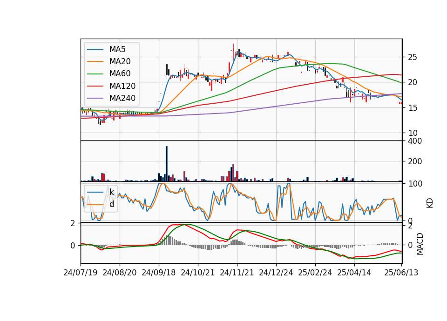Click the 24/07/19 date axis label
The image size is (447, 321).
point(81,273)
